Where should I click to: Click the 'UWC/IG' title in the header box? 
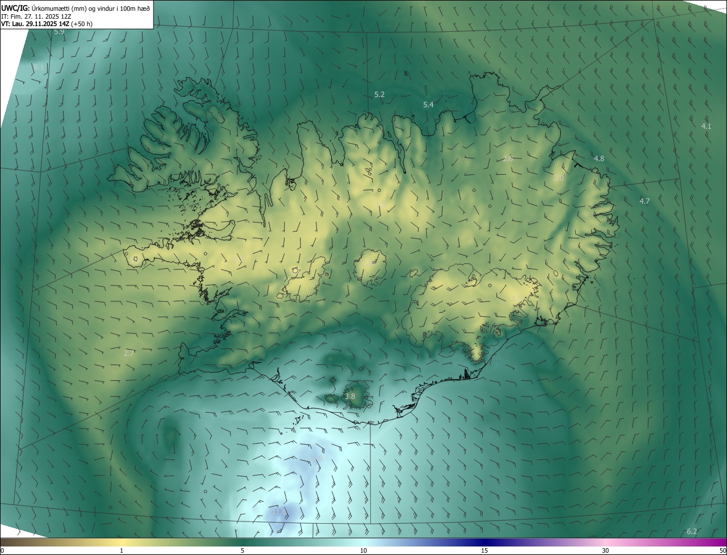(15, 7)
